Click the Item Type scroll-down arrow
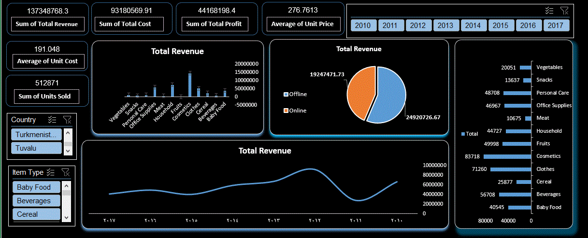588x238 pixels. pos(67,217)
